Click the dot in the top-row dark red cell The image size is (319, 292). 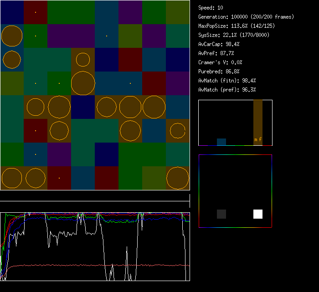click(36, 12)
